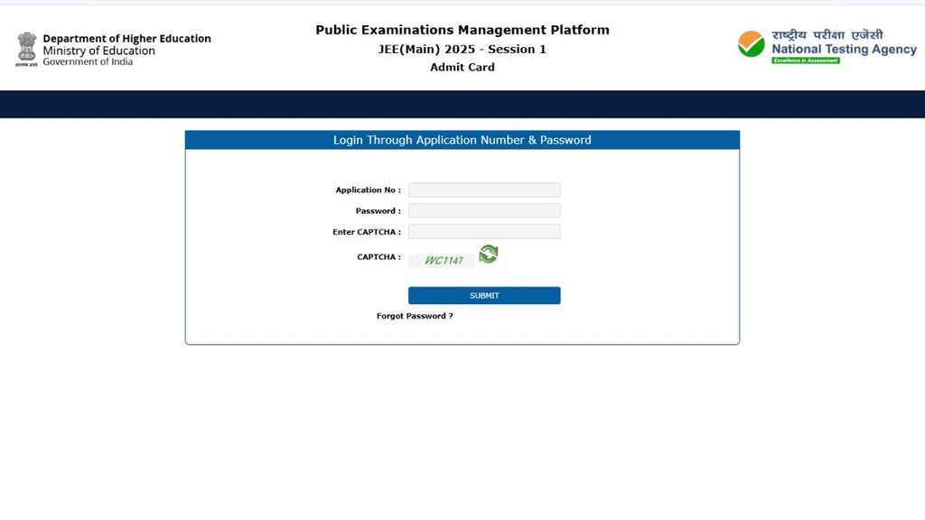
Task: Click the green CAPTCHA refresh icon
Action: click(x=489, y=254)
